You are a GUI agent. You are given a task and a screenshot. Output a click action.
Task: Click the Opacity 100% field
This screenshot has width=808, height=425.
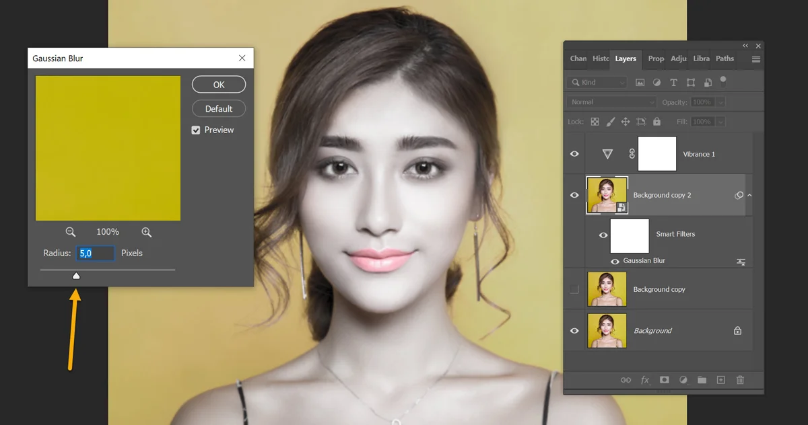(x=702, y=102)
